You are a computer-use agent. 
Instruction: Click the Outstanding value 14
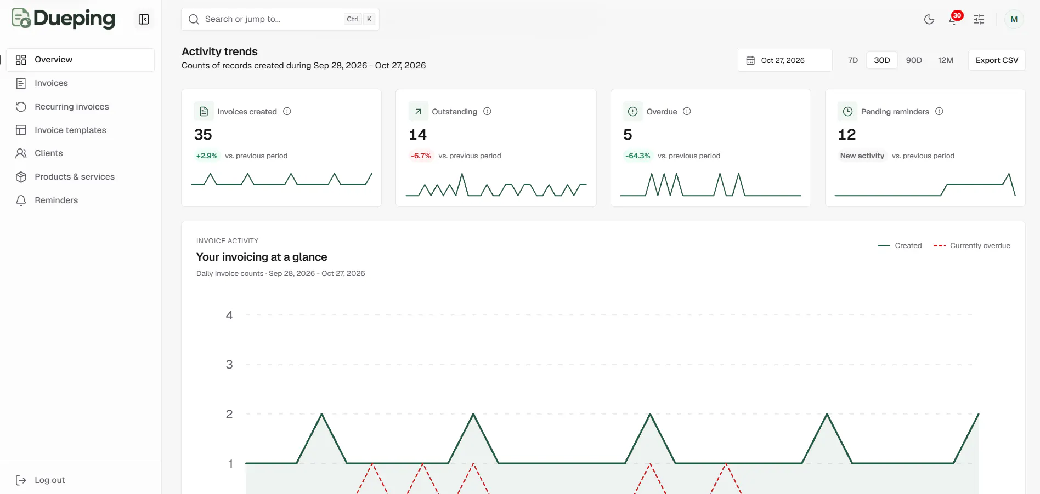pyautogui.click(x=417, y=135)
